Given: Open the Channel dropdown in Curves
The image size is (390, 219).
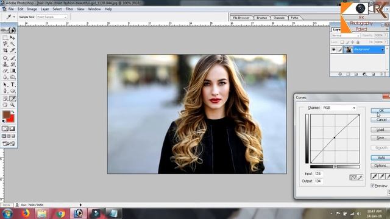Looking at the screenshot, I should (x=339, y=108).
